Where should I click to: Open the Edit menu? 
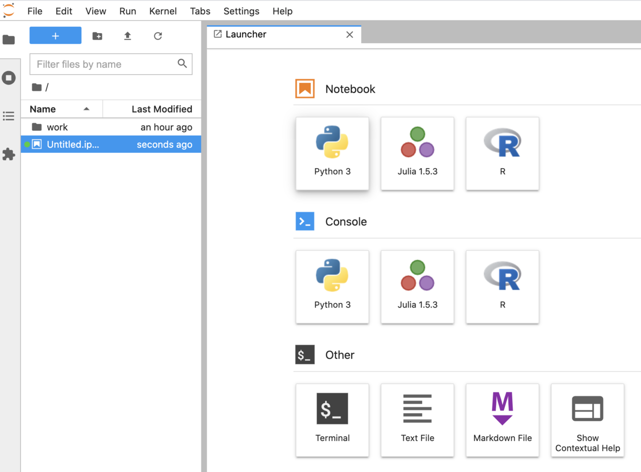(64, 11)
